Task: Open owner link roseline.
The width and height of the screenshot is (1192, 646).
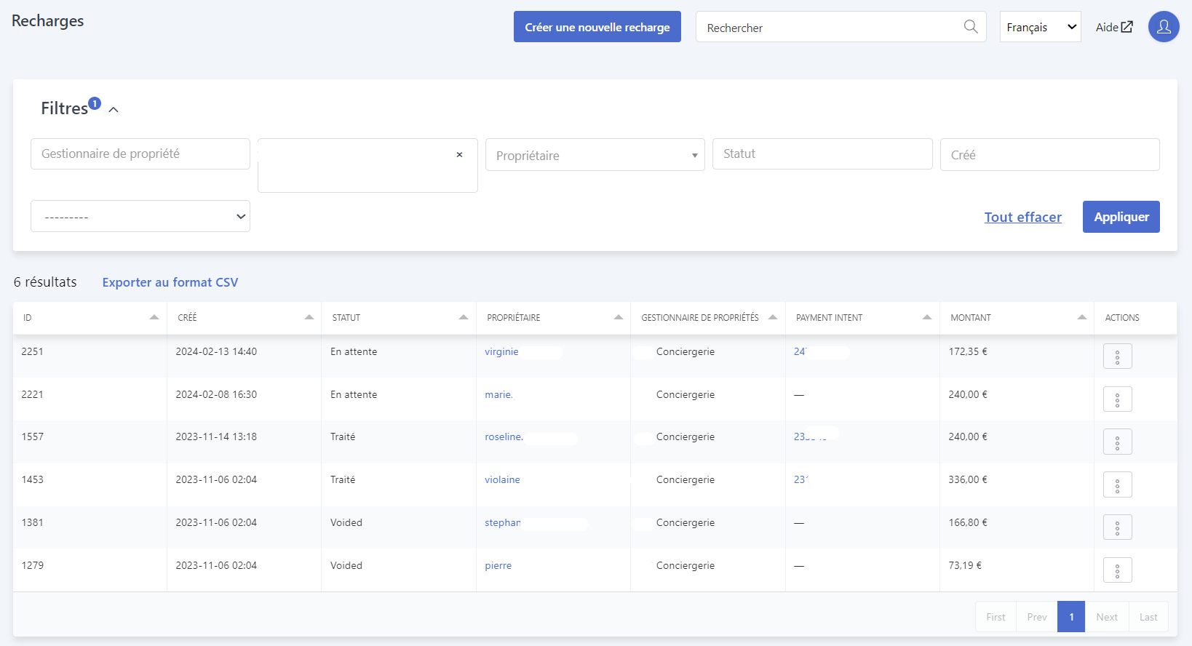Action: pos(504,437)
